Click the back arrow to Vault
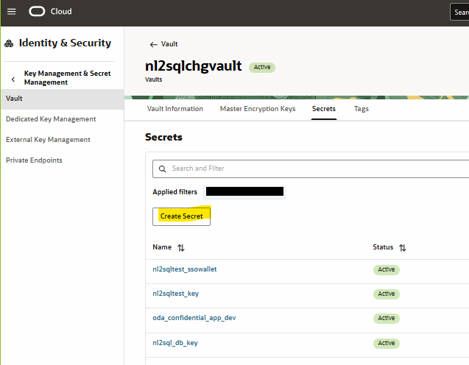The width and height of the screenshot is (469, 365). 153,45
